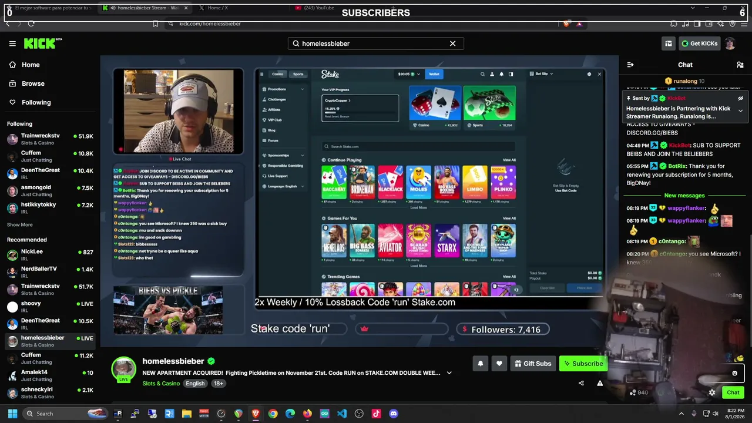Open recommended NickLee channel
The image size is (752, 423).
click(x=50, y=254)
